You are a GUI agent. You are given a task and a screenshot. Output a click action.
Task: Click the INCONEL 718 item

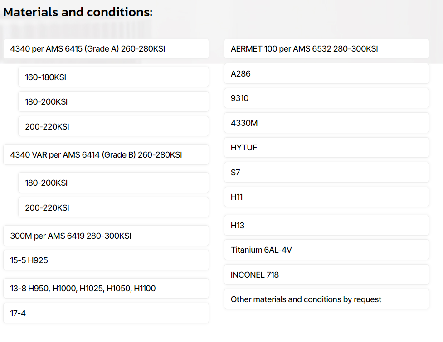click(326, 275)
